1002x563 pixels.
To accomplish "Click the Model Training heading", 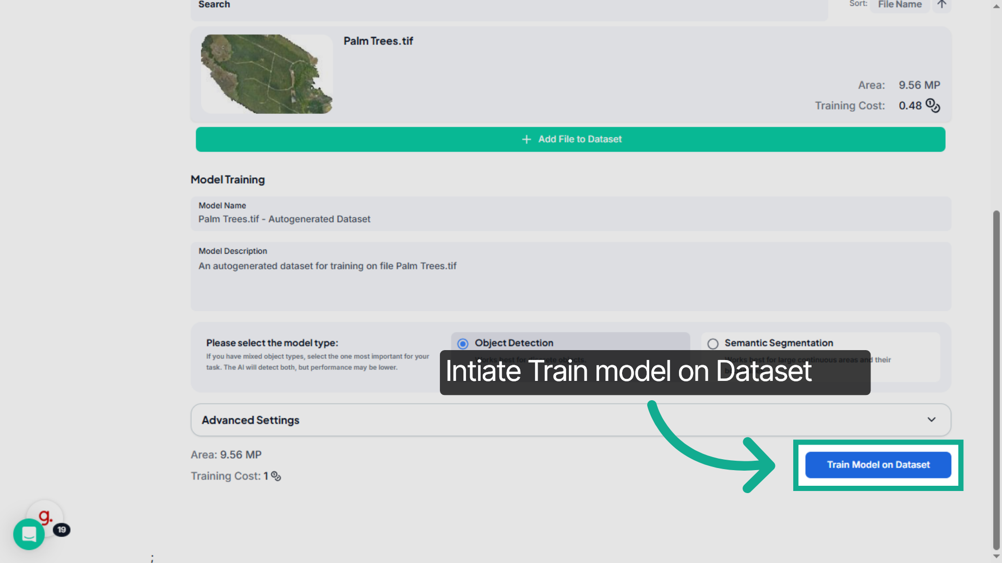I will (x=228, y=179).
